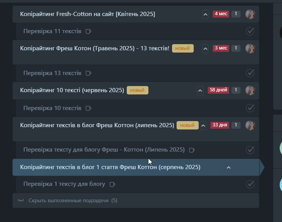Click the cup icon next to Перевірка 1 тексту для блогу
This screenshot has height=222, width=282.
pos(112,184)
